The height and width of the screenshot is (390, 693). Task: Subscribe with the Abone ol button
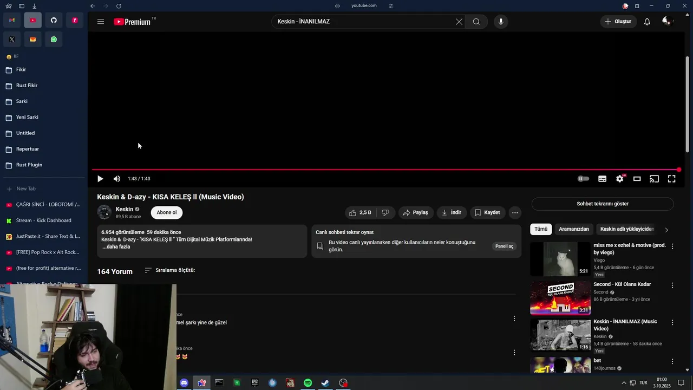167,212
